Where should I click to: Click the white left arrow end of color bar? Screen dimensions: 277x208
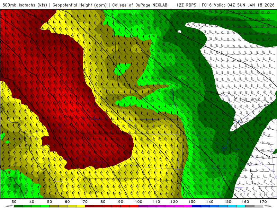tap(9, 206)
